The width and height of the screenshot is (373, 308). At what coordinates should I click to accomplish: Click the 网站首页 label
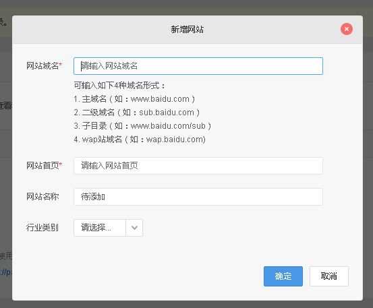click(x=44, y=166)
